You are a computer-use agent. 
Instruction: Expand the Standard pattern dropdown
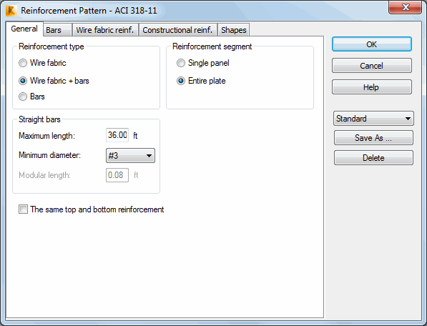[373, 119]
